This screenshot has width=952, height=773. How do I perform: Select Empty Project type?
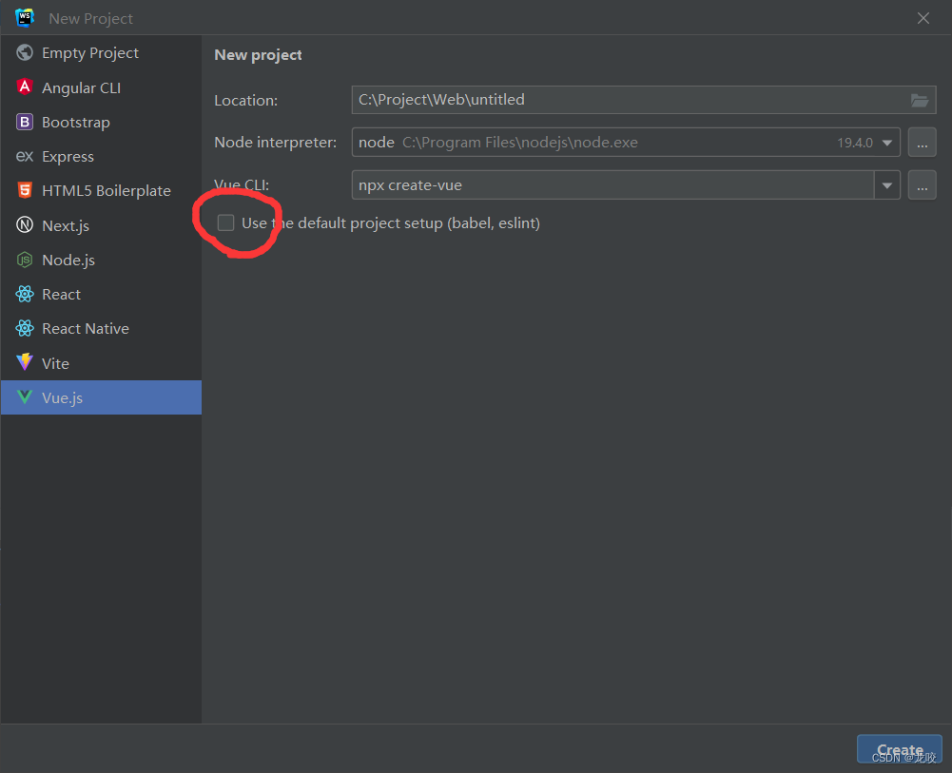[102, 53]
